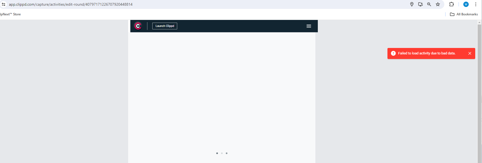Click the vertical scrollbar thumb
The height and width of the screenshot is (163, 482).
pyautogui.click(x=479, y=92)
